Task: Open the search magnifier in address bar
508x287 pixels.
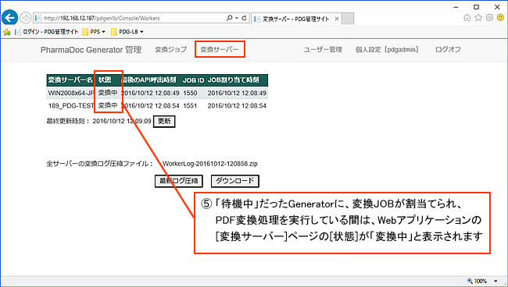Action: point(229,18)
